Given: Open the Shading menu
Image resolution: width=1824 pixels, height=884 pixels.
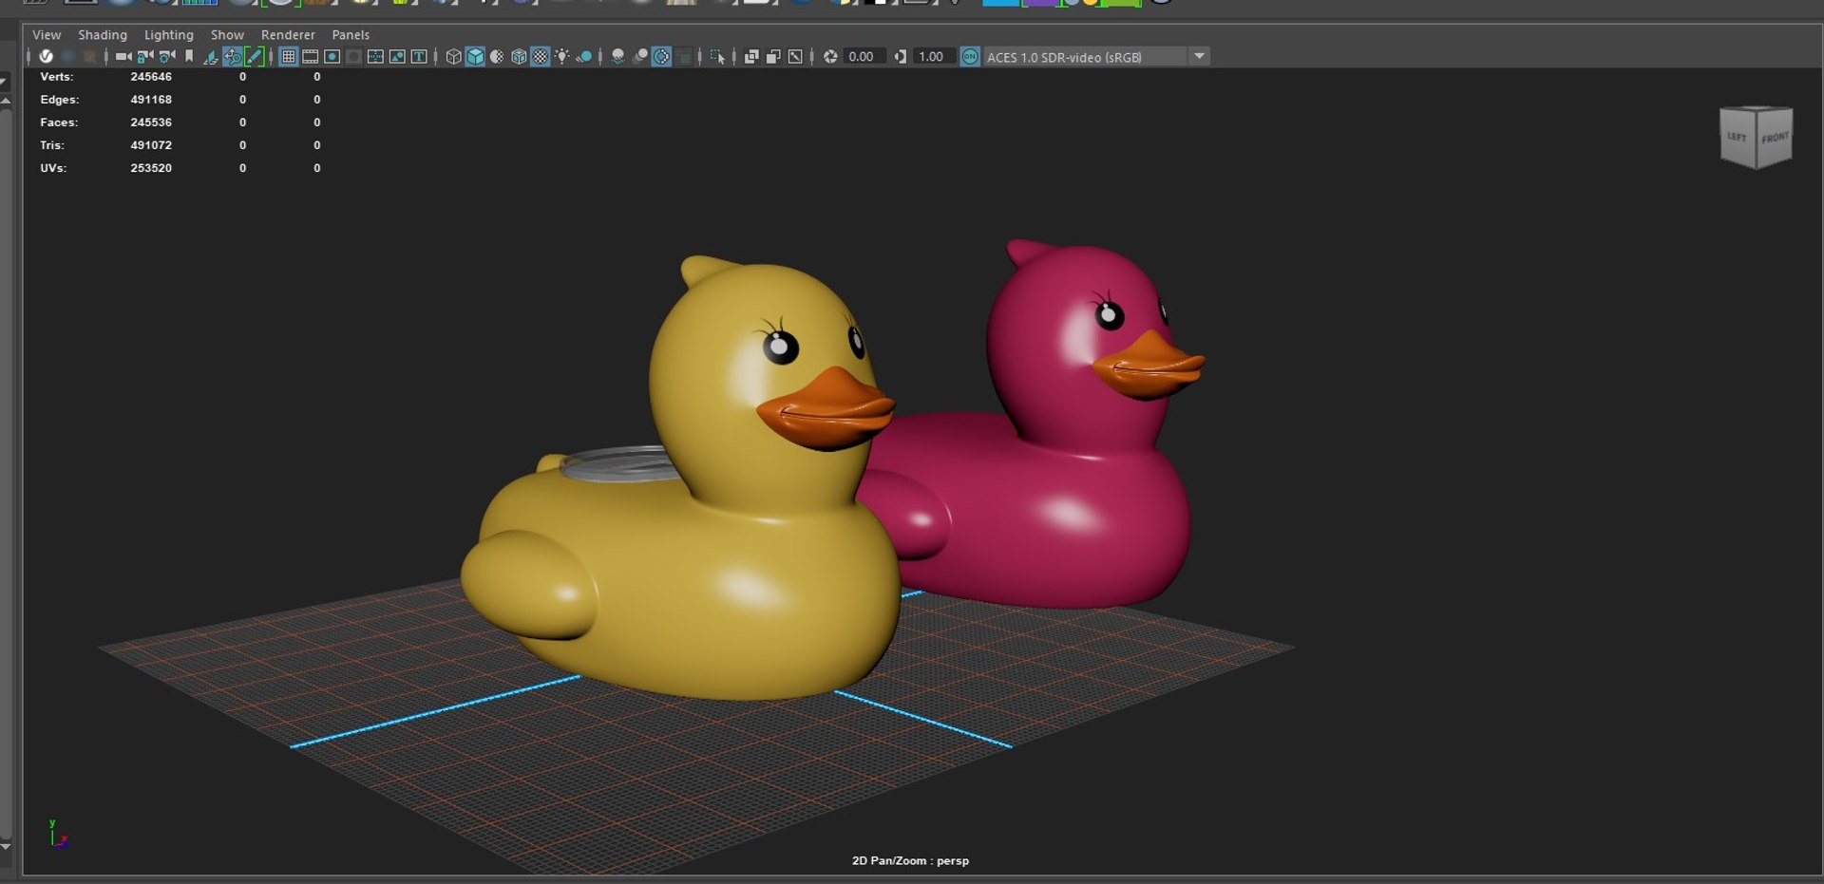Looking at the screenshot, I should pos(103,35).
